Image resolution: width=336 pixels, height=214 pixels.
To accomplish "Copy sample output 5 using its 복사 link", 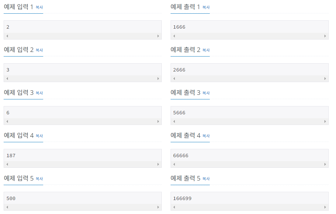I will click(206, 178).
